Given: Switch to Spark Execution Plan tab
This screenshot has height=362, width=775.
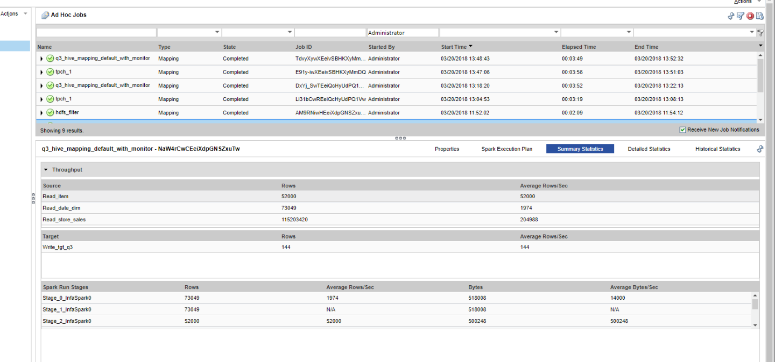Looking at the screenshot, I should click(x=506, y=149).
